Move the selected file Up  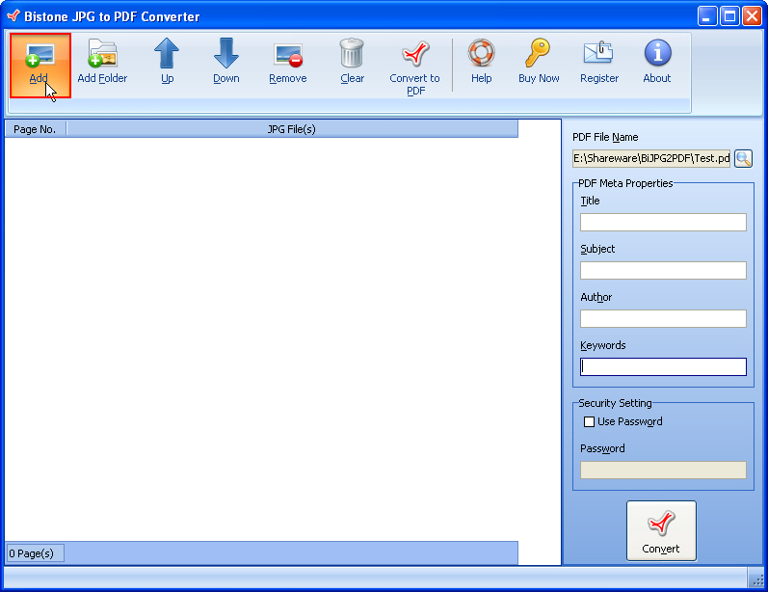click(167, 62)
